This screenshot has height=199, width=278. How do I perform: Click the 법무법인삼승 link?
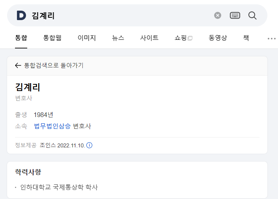pyautogui.click(x=52, y=126)
